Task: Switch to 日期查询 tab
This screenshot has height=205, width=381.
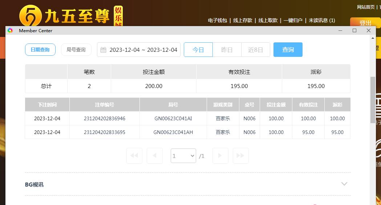Action: (40, 50)
